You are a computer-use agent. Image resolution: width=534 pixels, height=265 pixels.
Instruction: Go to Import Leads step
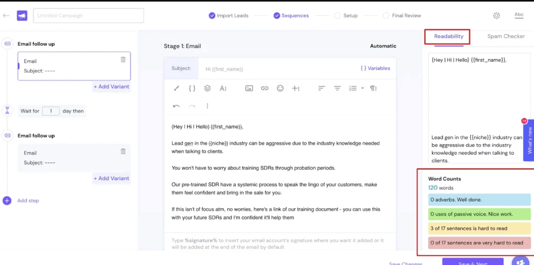point(228,16)
